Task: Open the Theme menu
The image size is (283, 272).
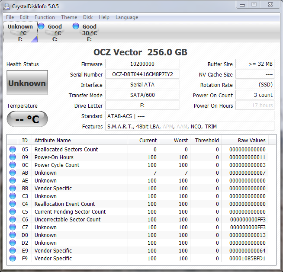Action: (69, 17)
